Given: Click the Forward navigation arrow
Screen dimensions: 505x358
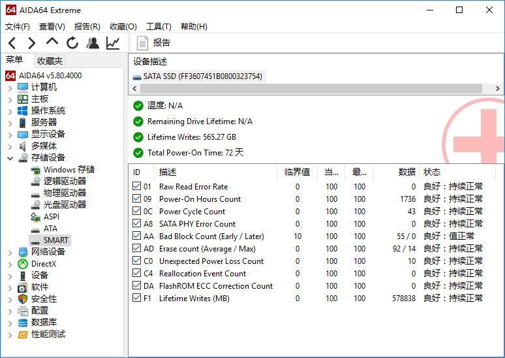Looking at the screenshot, I should (x=31, y=43).
